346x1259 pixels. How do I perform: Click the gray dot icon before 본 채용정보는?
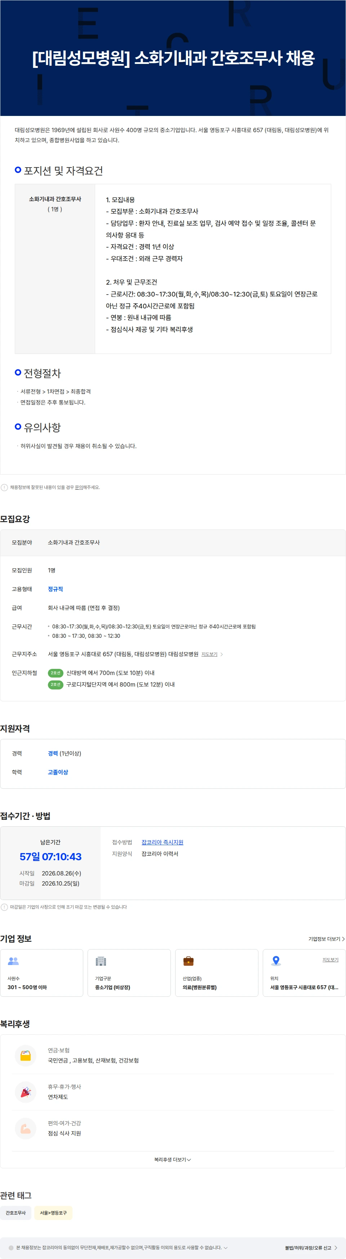pos(11,1248)
